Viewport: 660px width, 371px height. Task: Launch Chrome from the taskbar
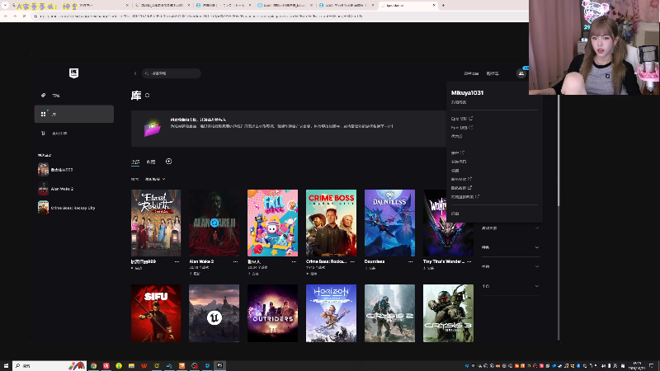[x=93, y=366]
